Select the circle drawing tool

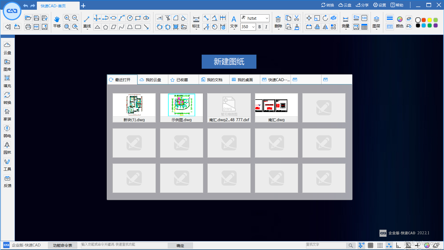(x=130, y=18)
